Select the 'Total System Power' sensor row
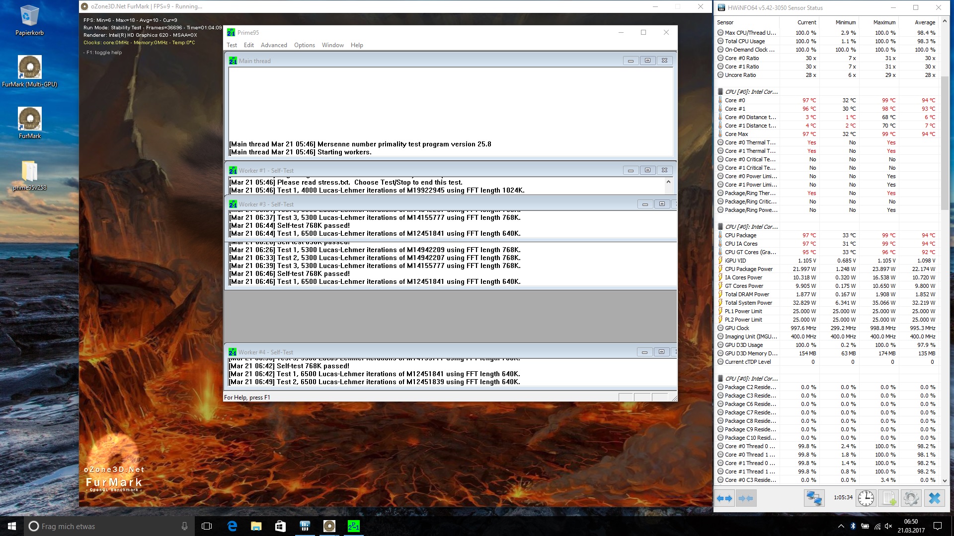The image size is (954, 536). click(x=827, y=303)
